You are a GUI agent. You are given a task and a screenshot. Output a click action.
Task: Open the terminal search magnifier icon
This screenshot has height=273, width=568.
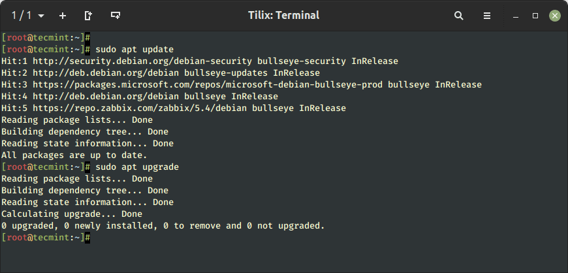click(x=459, y=16)
